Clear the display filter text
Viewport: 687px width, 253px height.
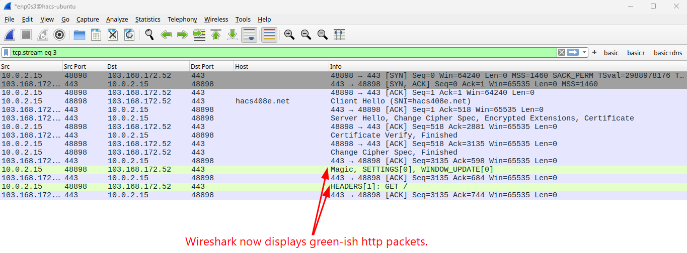click(561, 52)
